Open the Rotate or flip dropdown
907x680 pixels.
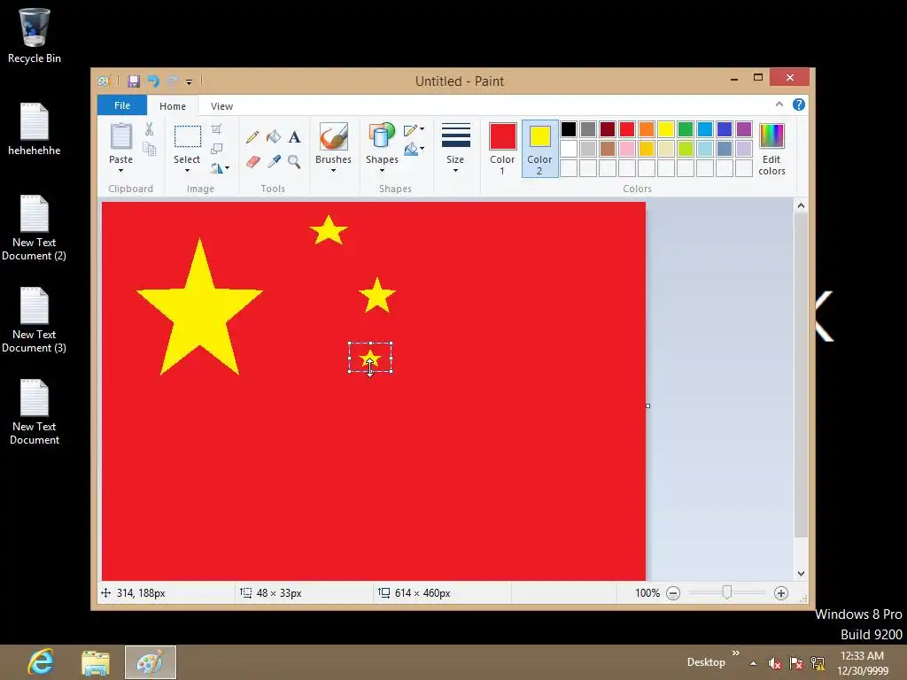[x=220, y=168]
